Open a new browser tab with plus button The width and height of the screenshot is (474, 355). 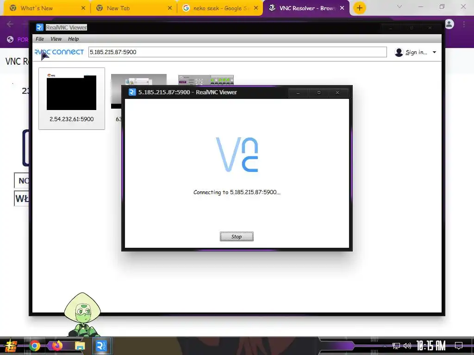coord(359,8)
